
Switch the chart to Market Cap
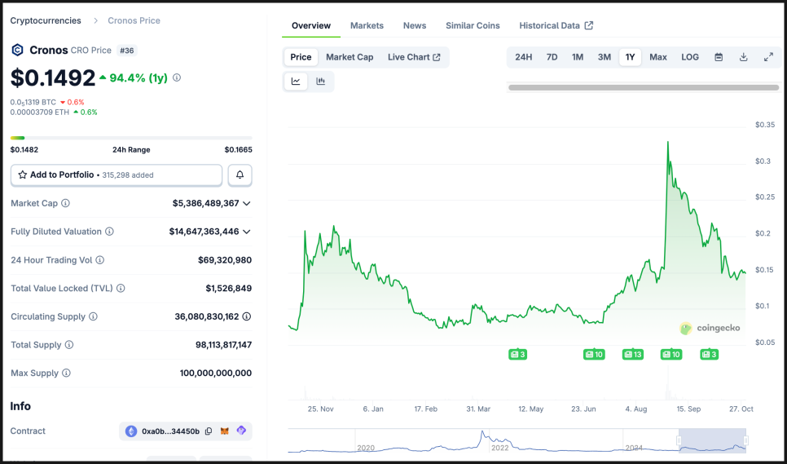[350, 57]
